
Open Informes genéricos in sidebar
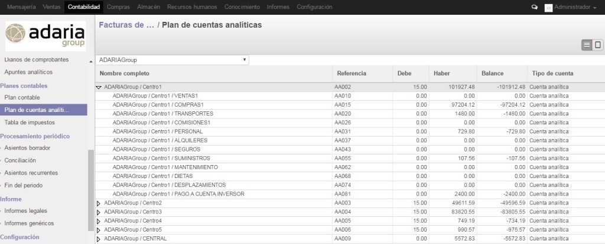pyautogui.click(x=30, y=223)
